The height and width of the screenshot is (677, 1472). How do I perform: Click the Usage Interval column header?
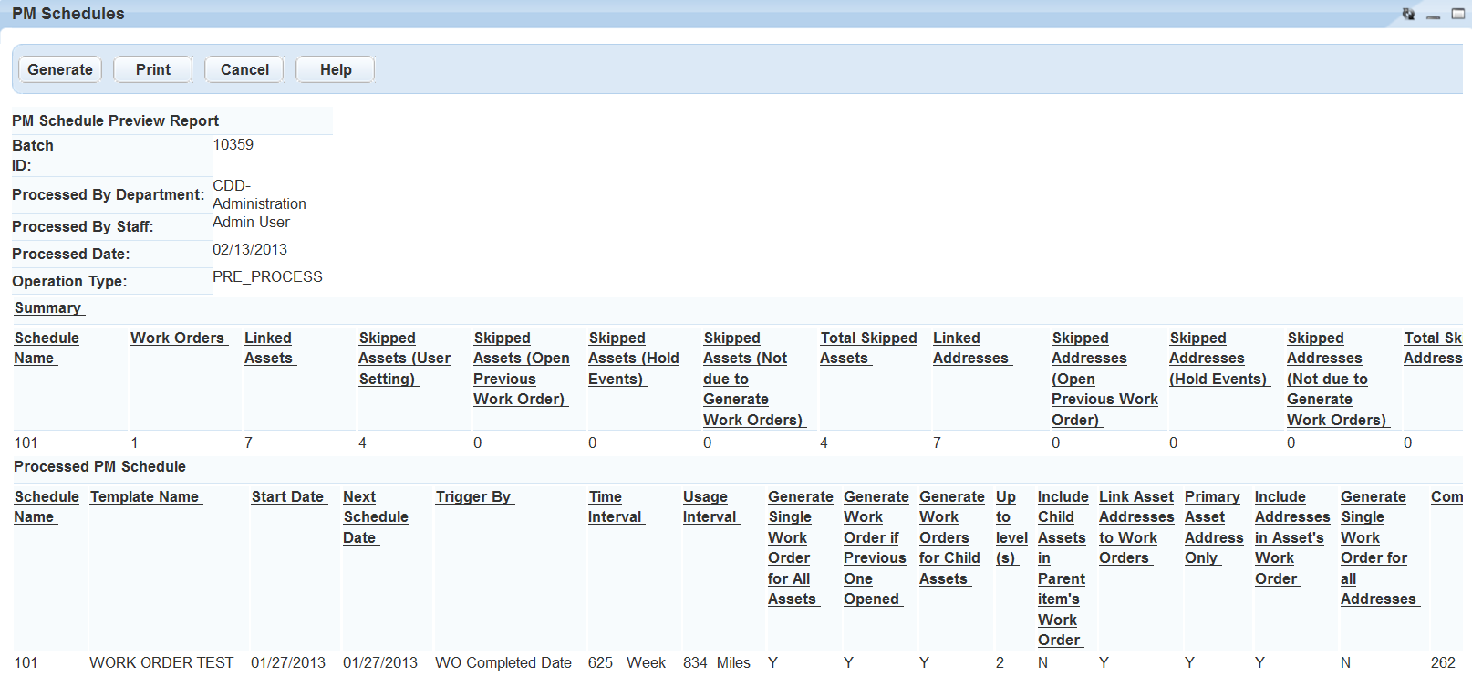click(709, 506)
